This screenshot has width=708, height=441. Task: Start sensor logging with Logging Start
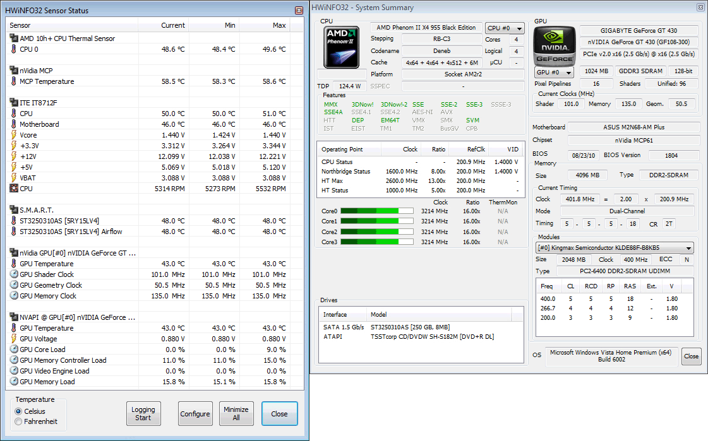coord(143,413)
